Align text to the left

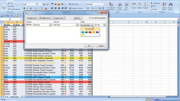click(52, 8)
